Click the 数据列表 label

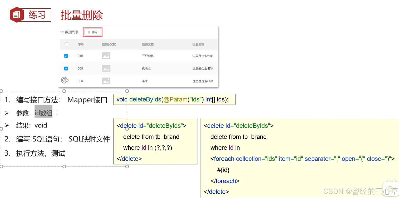pyautogui.click(x=72, y=32)
